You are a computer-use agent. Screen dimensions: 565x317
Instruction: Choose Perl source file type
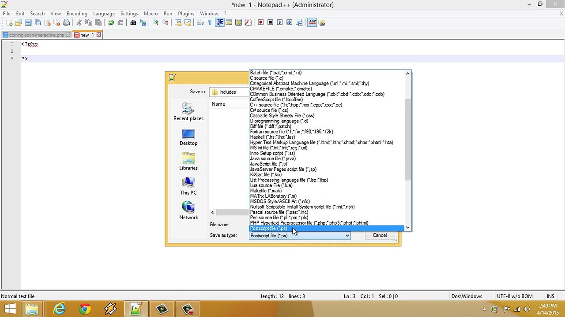[x=326, y=217]
